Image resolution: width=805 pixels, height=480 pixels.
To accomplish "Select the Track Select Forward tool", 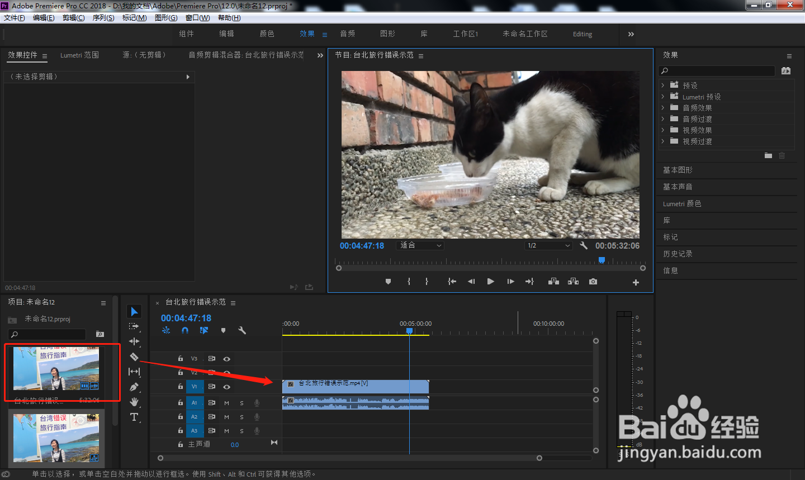I will (x=134, y=326).
